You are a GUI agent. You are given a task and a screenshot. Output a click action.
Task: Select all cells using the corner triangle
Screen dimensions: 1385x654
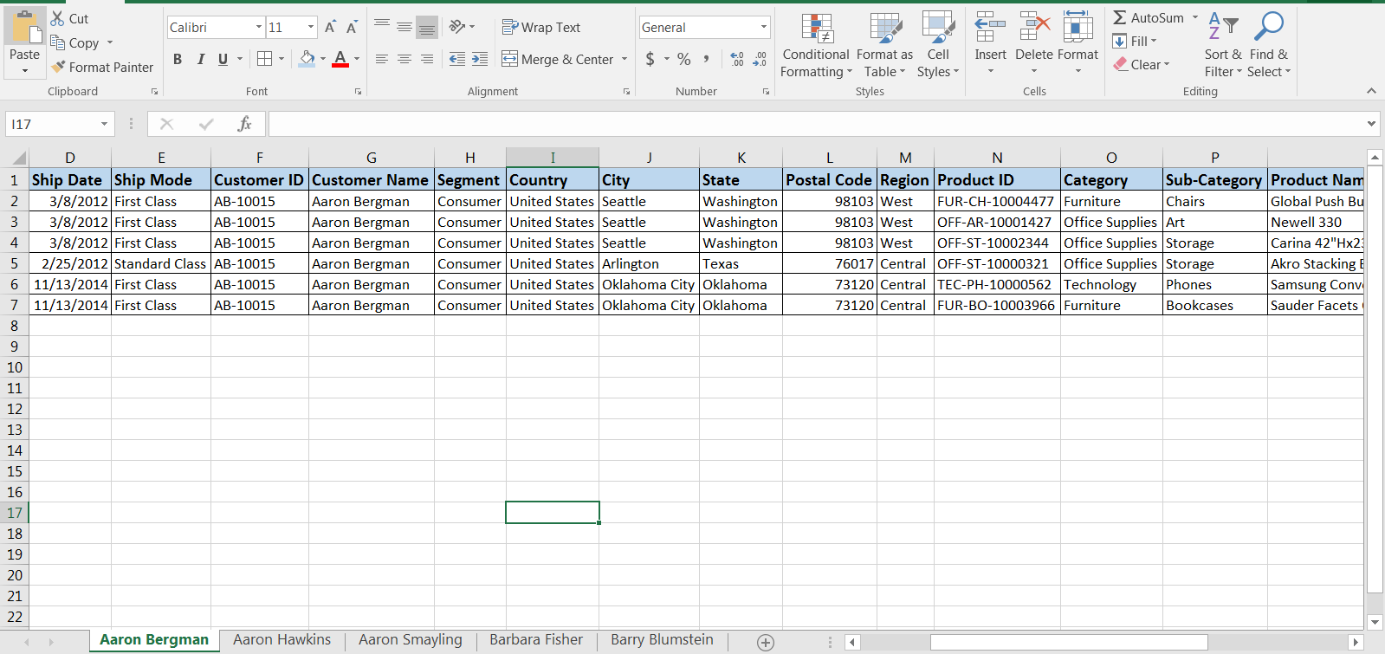click(x=19, y=158)
